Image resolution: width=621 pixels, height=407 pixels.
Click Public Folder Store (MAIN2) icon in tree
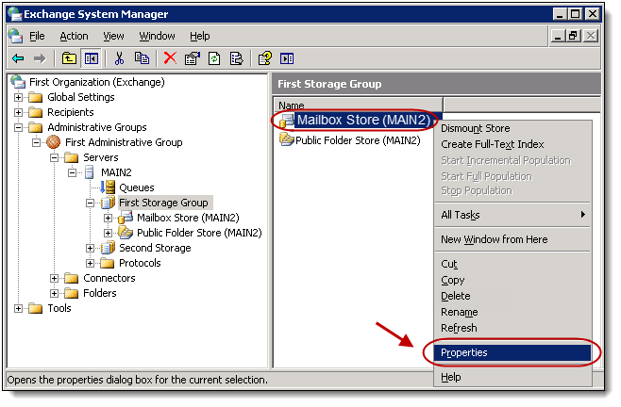[126, 233]
